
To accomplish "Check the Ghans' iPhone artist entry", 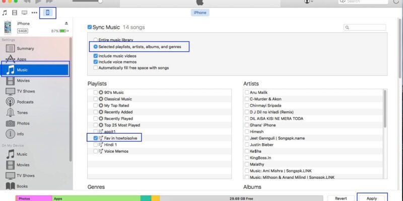I will (x=247, y=125).
